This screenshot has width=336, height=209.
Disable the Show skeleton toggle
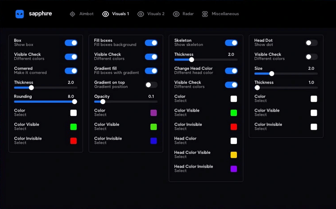231,43
